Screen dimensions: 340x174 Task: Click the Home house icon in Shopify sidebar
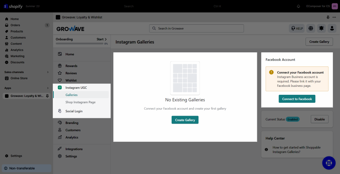pos(7,19)
